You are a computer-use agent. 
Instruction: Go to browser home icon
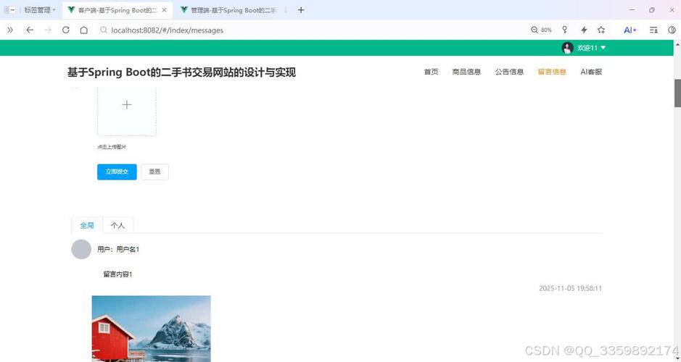tap(84, 30)
